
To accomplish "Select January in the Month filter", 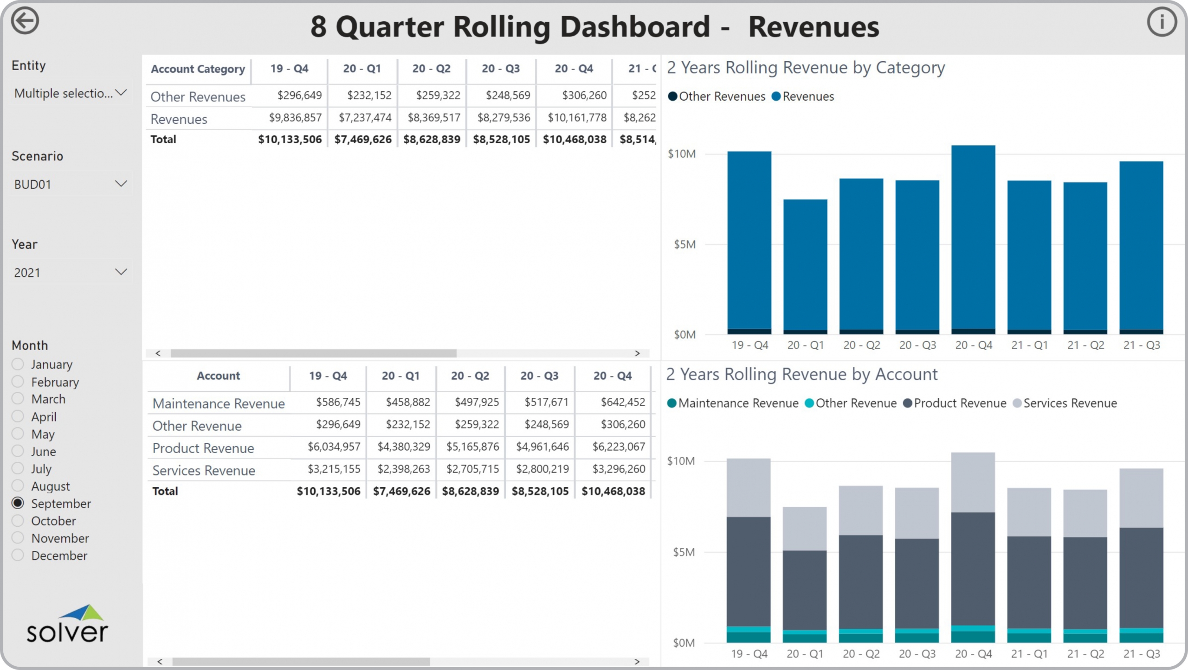I will tap(18, 364).
